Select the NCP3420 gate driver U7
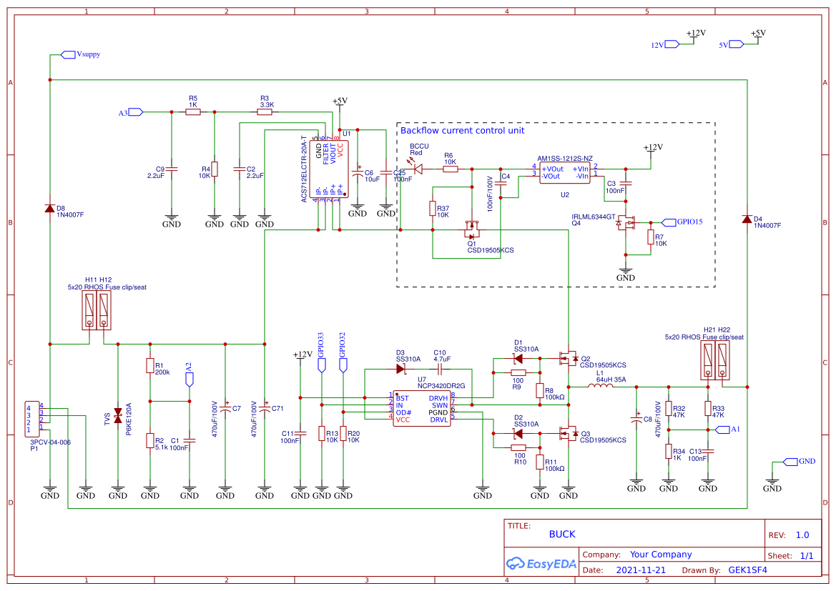 pos(421,409)
